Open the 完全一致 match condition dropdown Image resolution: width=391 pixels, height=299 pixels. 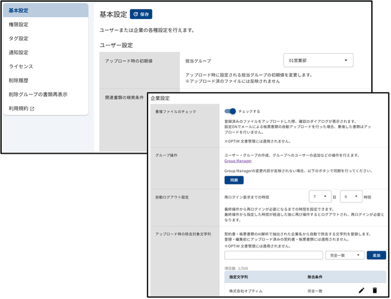click(x=344, y=255)
